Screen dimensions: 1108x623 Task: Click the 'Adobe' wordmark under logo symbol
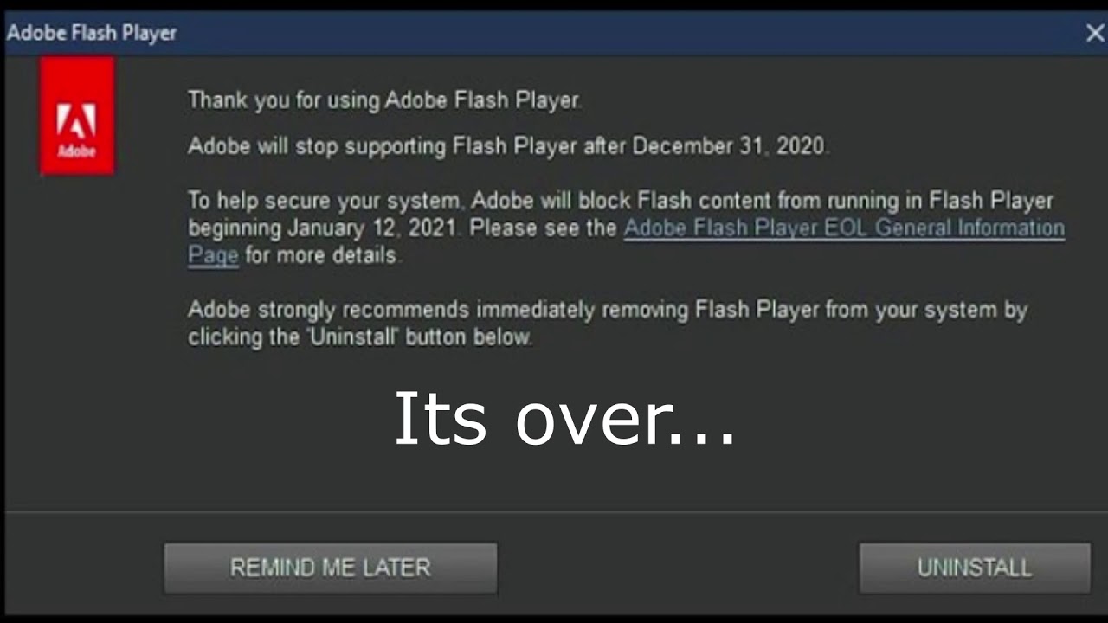76,151
